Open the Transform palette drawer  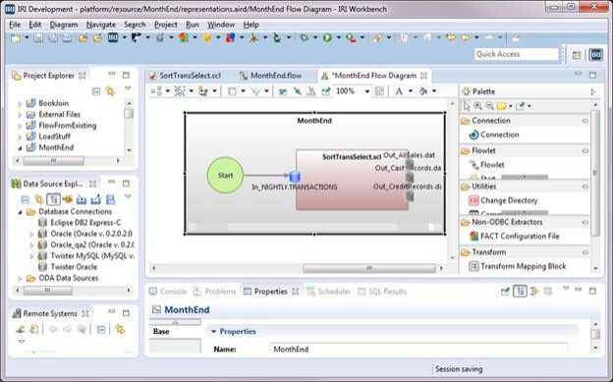(525, 252)
